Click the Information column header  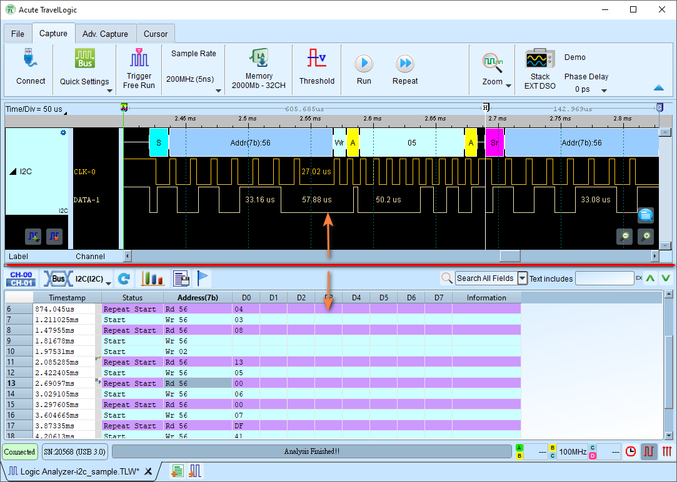click(x=486, y=297)
